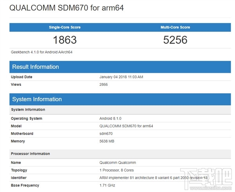Click the Identifier label
The image size is (235, 192).
point(19,178)
